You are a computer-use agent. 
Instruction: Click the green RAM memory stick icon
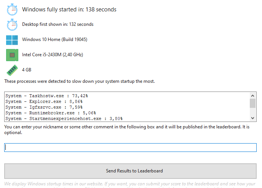click(12, 70)
